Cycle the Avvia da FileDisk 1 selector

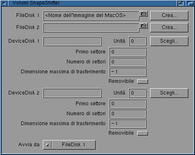point(69,145)
